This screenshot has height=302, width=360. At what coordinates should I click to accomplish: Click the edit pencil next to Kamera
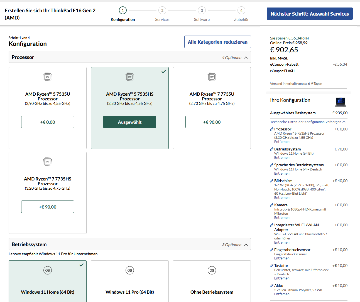271,205
